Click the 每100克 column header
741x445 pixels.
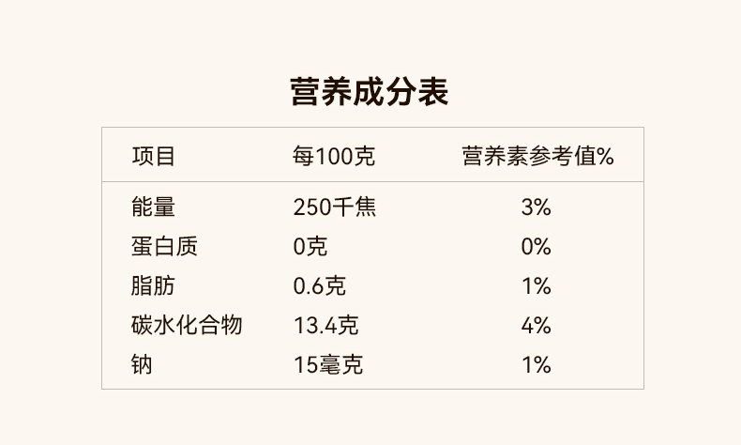[334, 156]
